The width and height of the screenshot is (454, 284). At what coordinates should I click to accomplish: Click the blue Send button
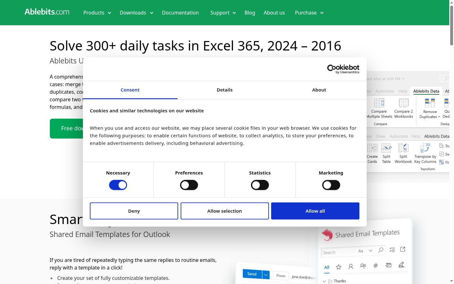pyautogui.click(x=252, y=274)
